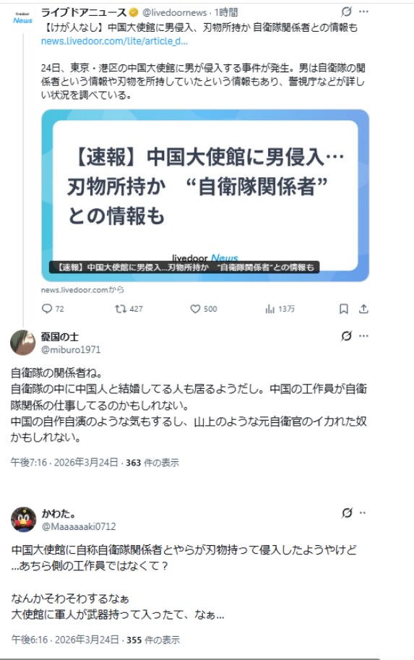Click Grok icon on ライブドアニュース post
This screenshot has height=660, width=414.
346,12
